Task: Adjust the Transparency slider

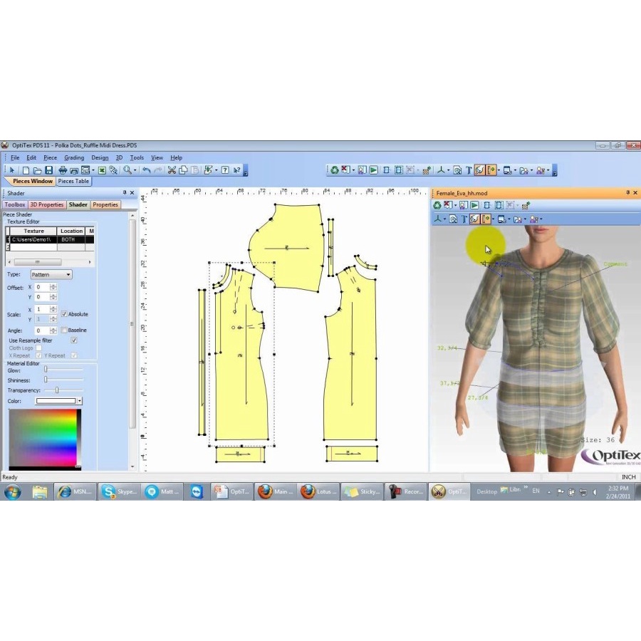Action: pos(57,390)
